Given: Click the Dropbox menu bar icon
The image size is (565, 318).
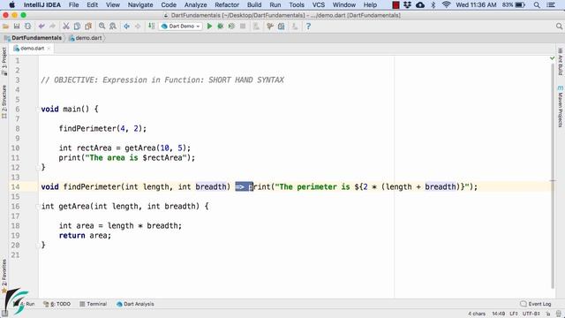Looking at the screenshot, I should [x=408, y=4].
